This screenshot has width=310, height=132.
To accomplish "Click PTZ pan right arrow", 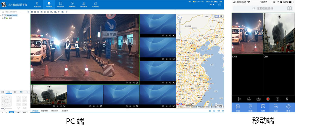I will (x=10, y=101).
